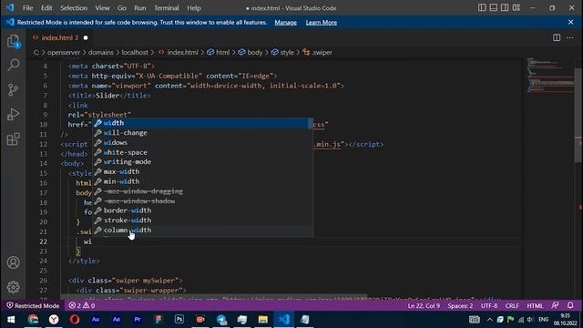This screenshot has width=583, height=328.
Task: Select the index.html editor tab
Action: [x=59, y=37]
